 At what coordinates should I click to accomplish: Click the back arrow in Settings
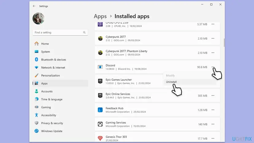click(x=34, y=6)
